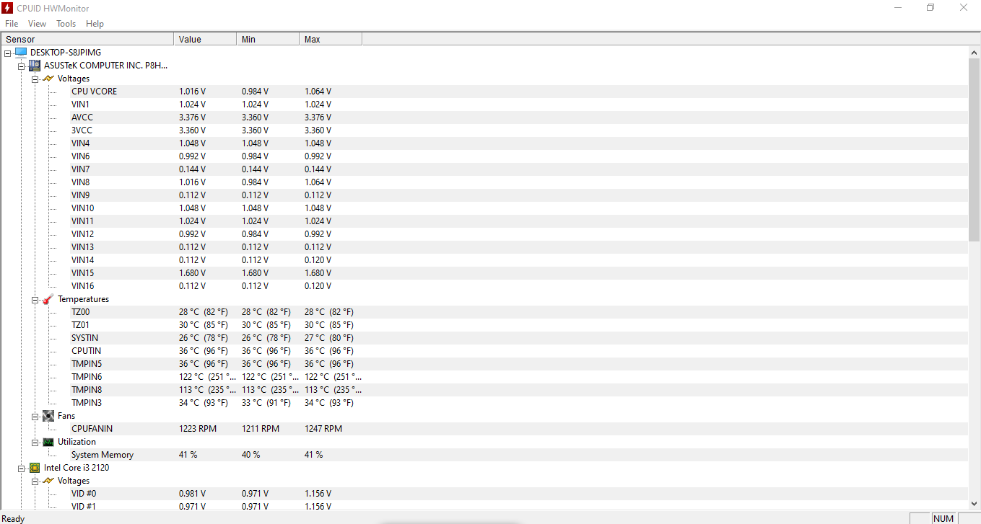Click the vertical scrollbar thumb
This screenshot has width=981, height=524.
click(x=974, y=150)
